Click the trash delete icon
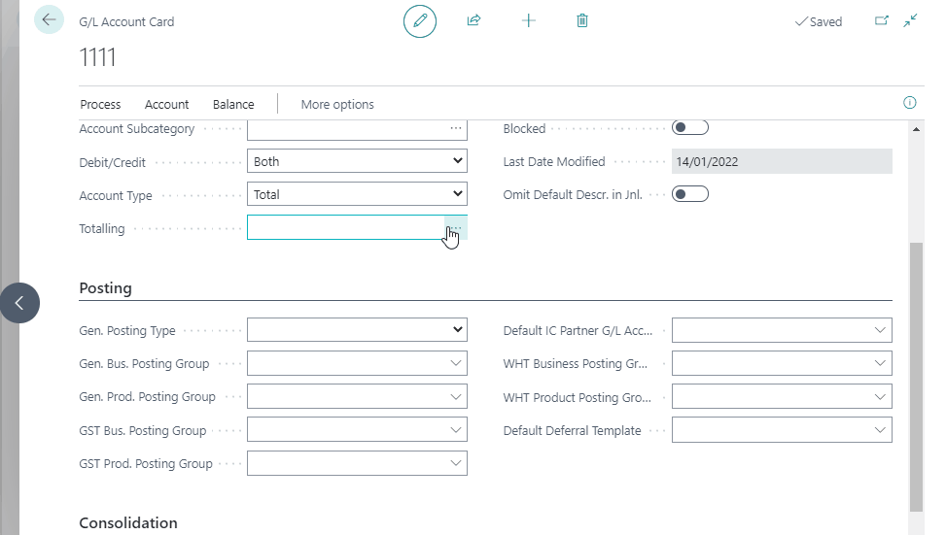 tap(582, 20)
